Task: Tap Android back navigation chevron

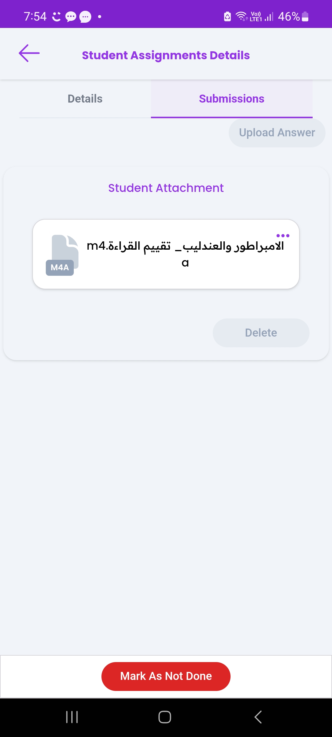Action: 258,717
